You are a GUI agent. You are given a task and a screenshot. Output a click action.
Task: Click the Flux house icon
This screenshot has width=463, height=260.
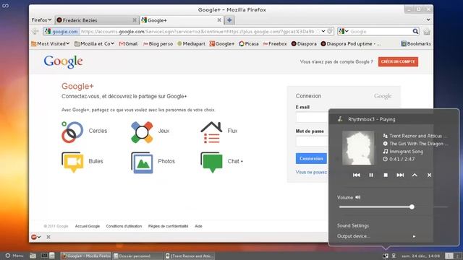[211, 132]
